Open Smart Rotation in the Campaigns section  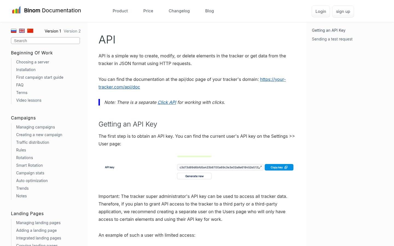pos(30,165)
